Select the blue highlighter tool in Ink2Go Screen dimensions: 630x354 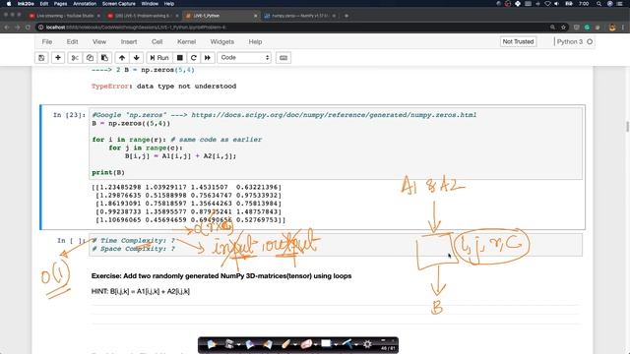click(x=347, y=344)
